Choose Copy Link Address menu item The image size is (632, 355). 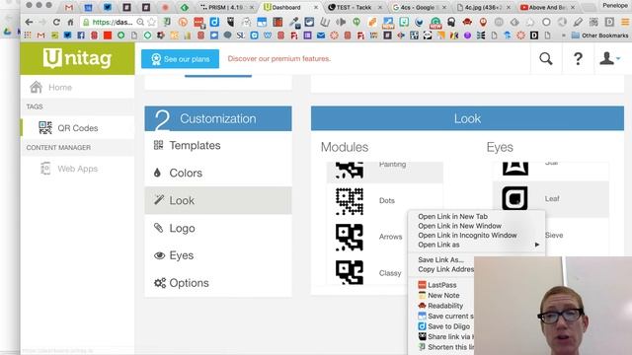[x=445, y=269]
